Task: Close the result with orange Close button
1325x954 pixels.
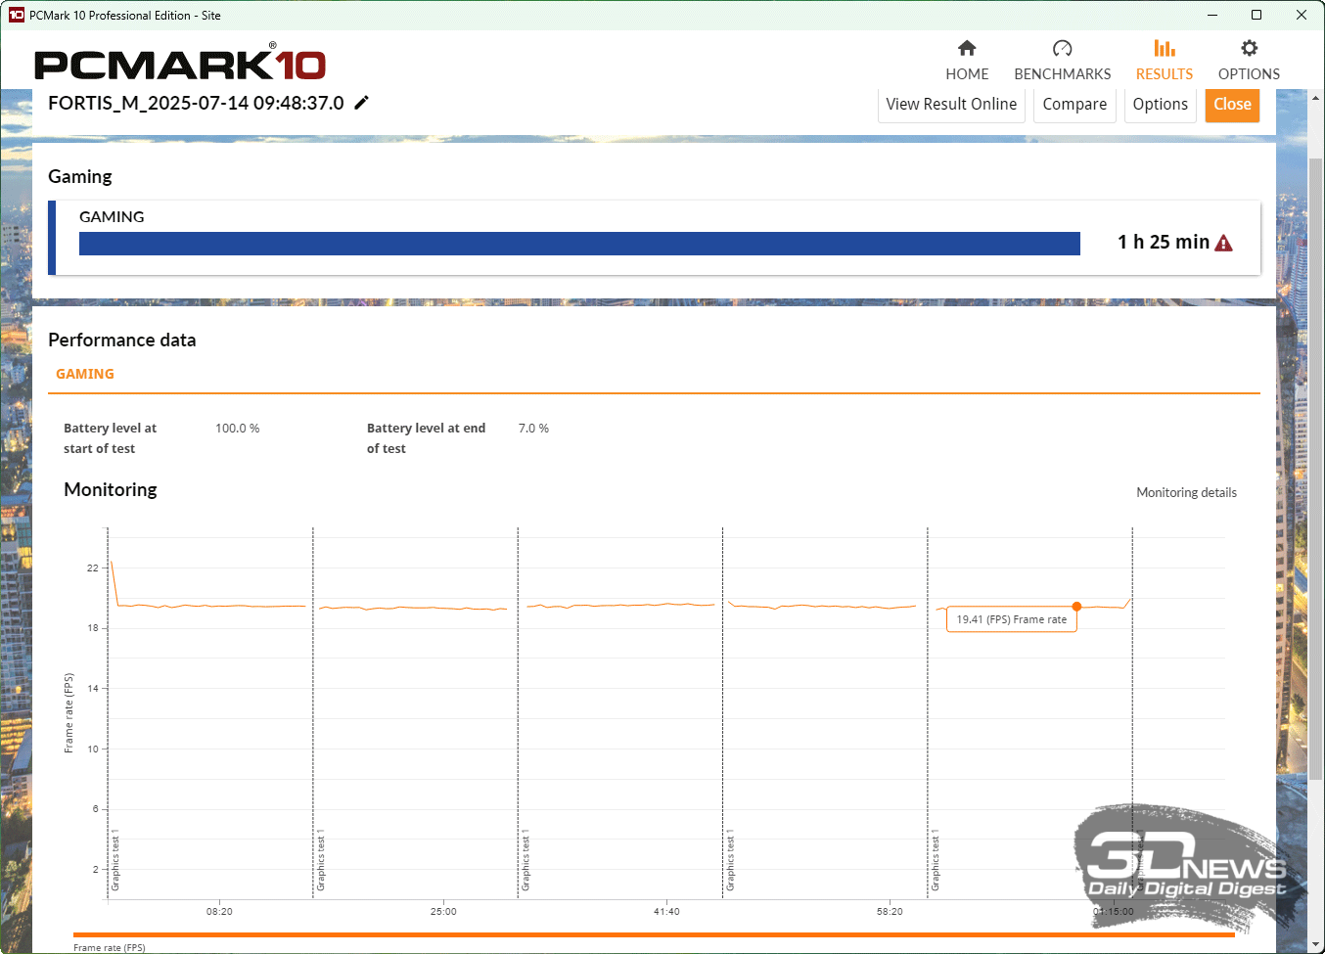Action: (1232, 105)
